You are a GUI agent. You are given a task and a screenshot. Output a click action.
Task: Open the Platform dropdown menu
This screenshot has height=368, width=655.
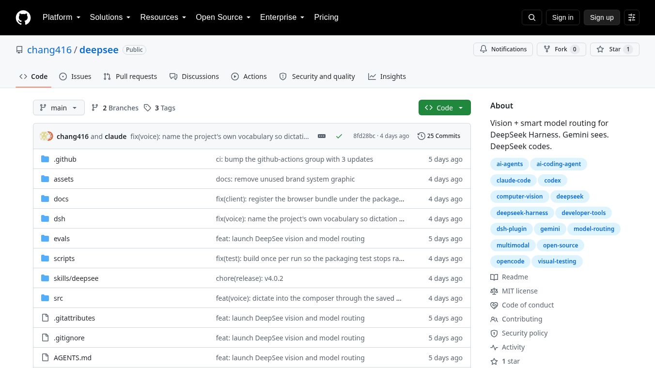(62, 17)
